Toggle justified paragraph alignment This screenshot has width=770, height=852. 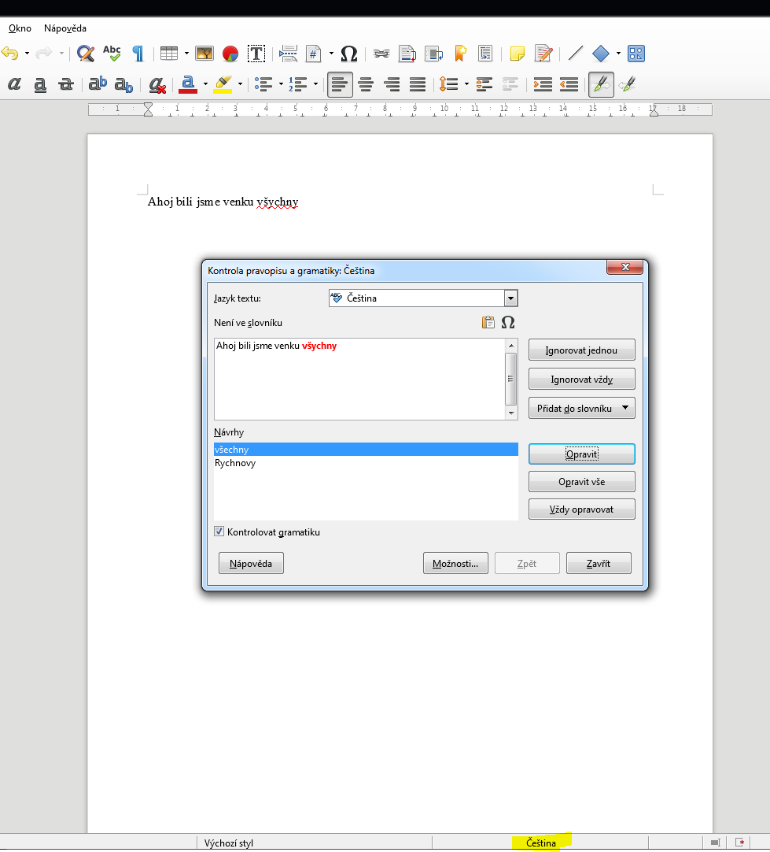tap(418, 84)
